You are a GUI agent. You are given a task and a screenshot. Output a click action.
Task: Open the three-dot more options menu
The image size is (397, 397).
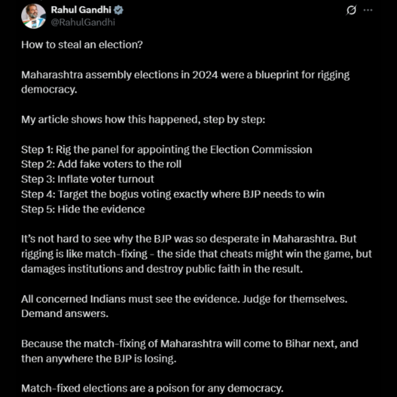(368, 10)
